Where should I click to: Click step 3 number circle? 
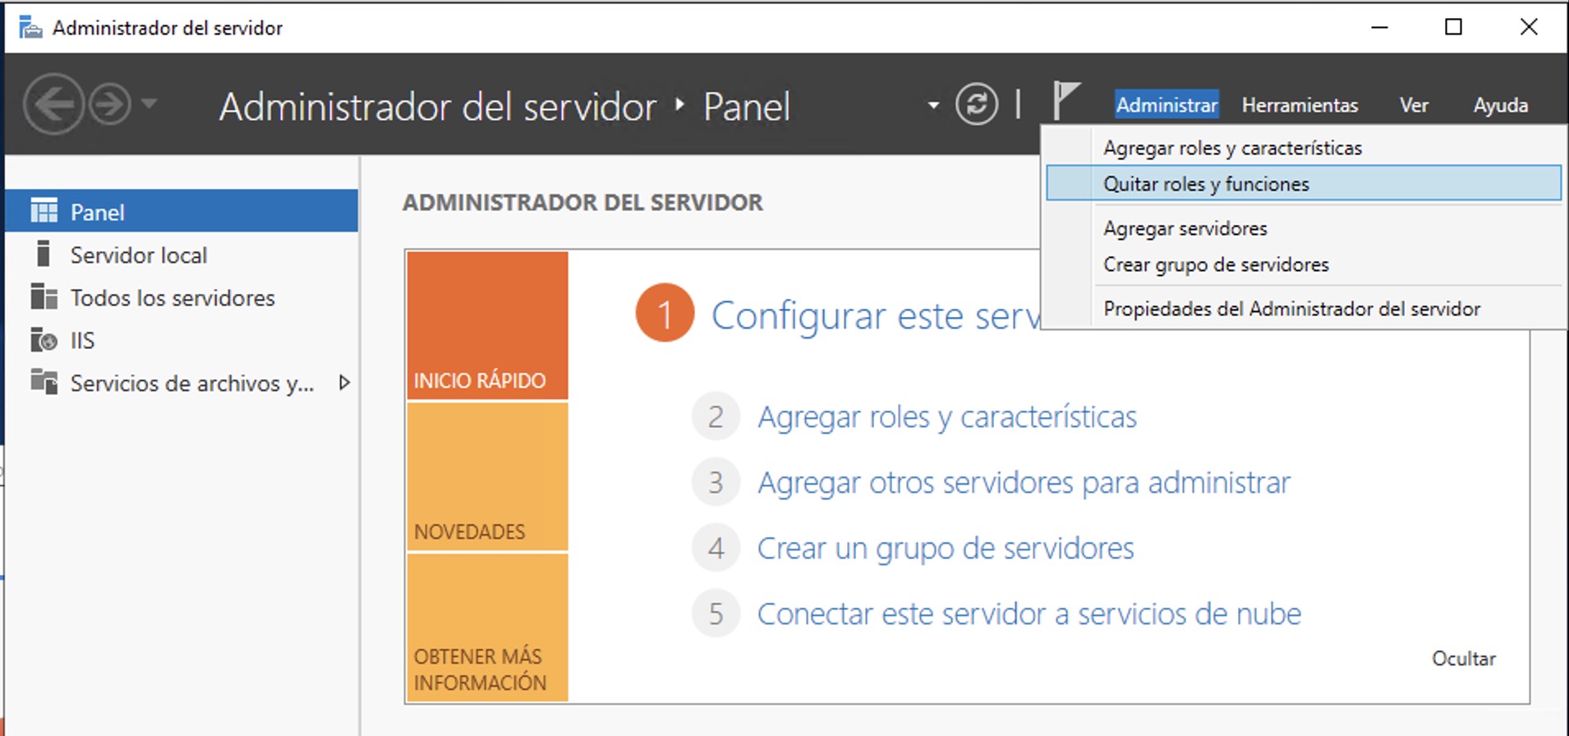click(715, 482)
